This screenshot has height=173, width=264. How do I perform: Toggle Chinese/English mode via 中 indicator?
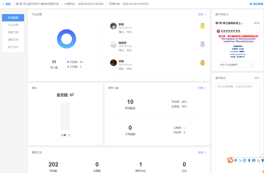tap(236, 160)
